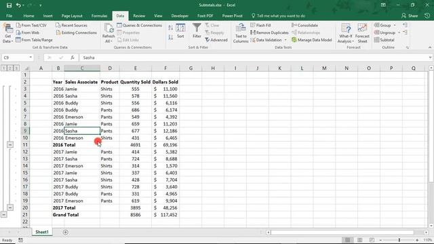Collapse the 2016 Total group
The image size is (434, 244).
(10, 144)
